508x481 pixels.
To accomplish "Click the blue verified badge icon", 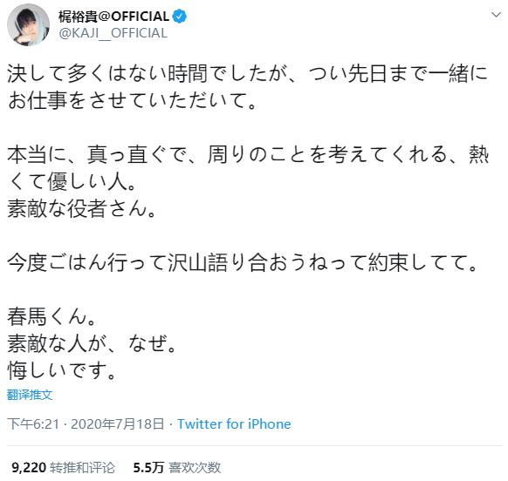I will [179, 17].
